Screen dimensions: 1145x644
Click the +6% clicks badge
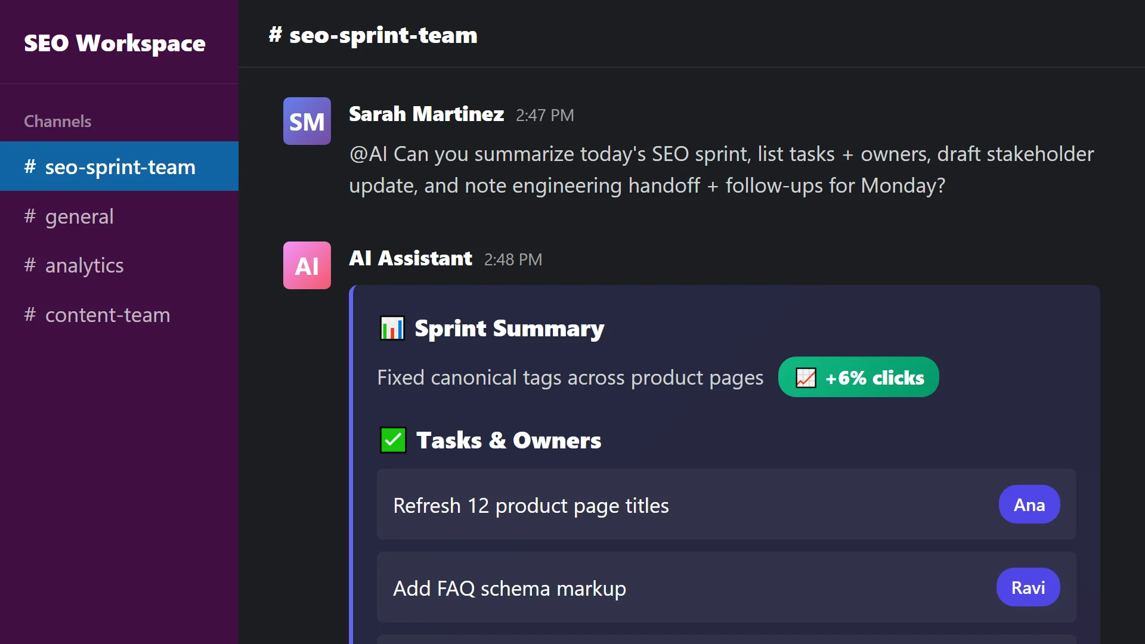(x=858, y=377)
